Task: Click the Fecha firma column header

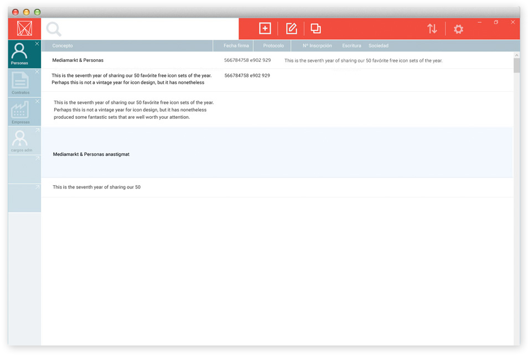Action: point(236,46)
